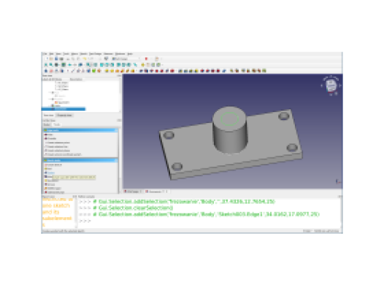384x287 pixels.
Task: Click the Fit all view icon
Action: 46,65
